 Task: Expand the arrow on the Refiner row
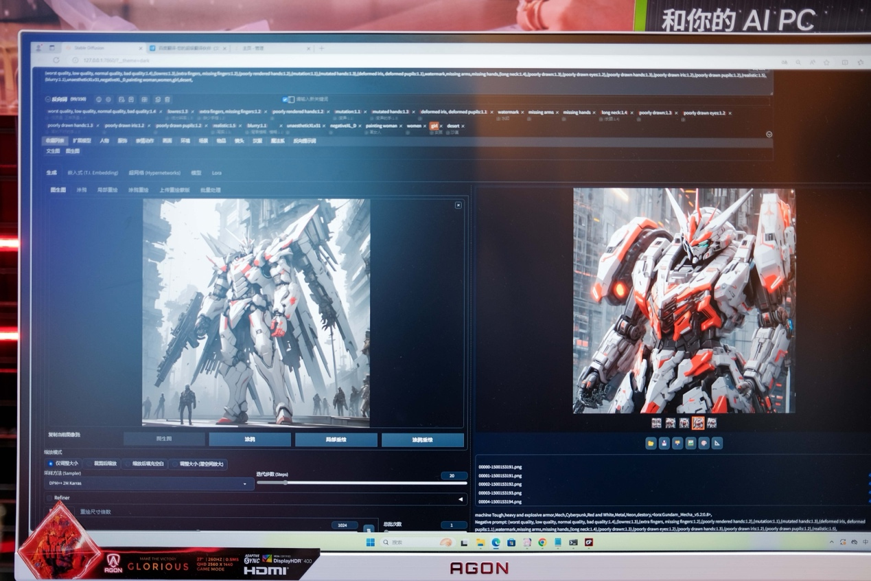coord(461,498)
